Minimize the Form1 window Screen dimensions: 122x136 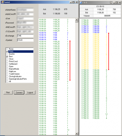tap(71, 2)
